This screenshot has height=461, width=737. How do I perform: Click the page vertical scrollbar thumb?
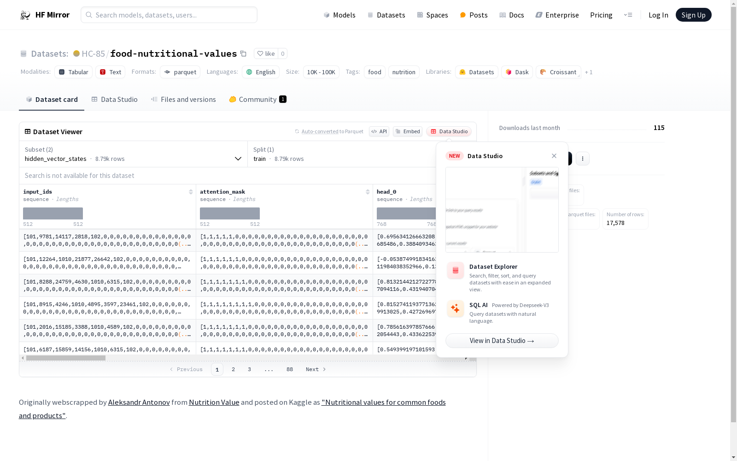click(x=733, y=214)
